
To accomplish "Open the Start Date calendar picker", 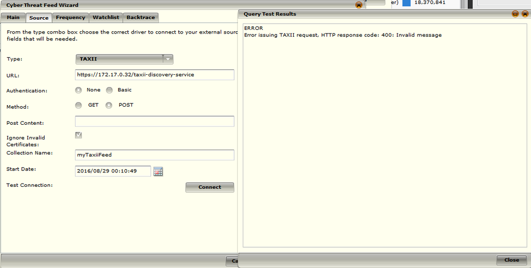I will 158,171.
